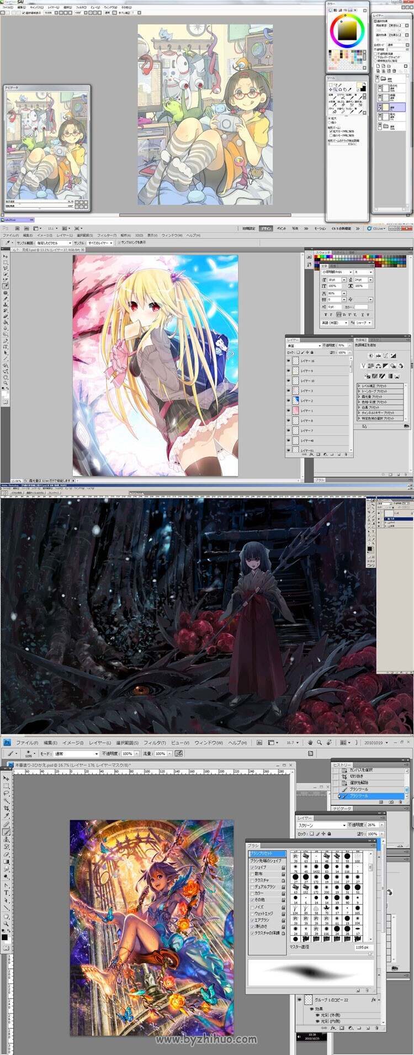
Task: Select the Brush tool in bottom Photoshop toolbar
Action: (6, 832)
